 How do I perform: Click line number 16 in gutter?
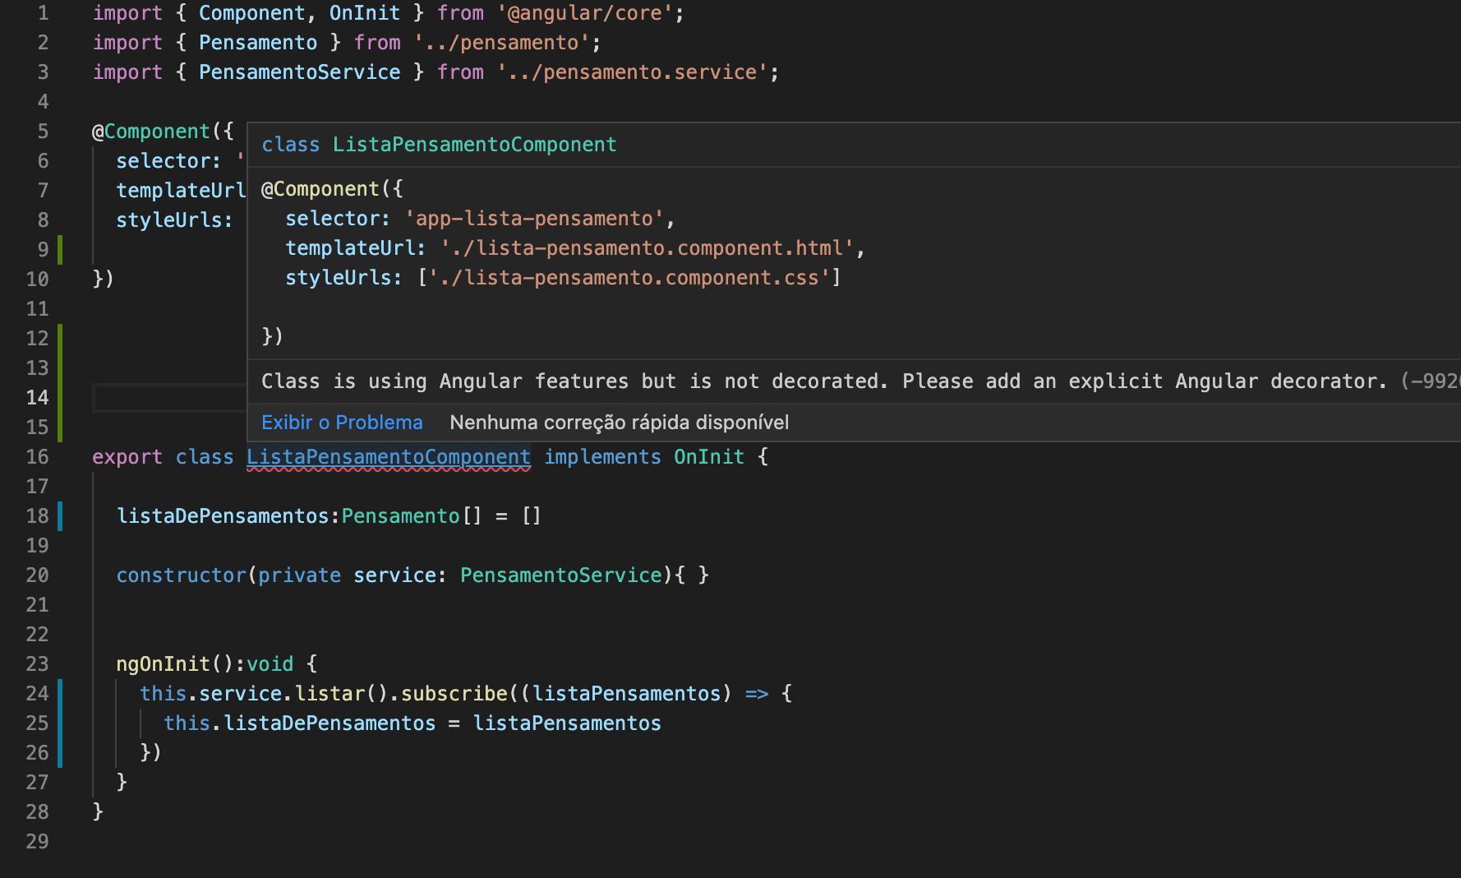[37, 457]
